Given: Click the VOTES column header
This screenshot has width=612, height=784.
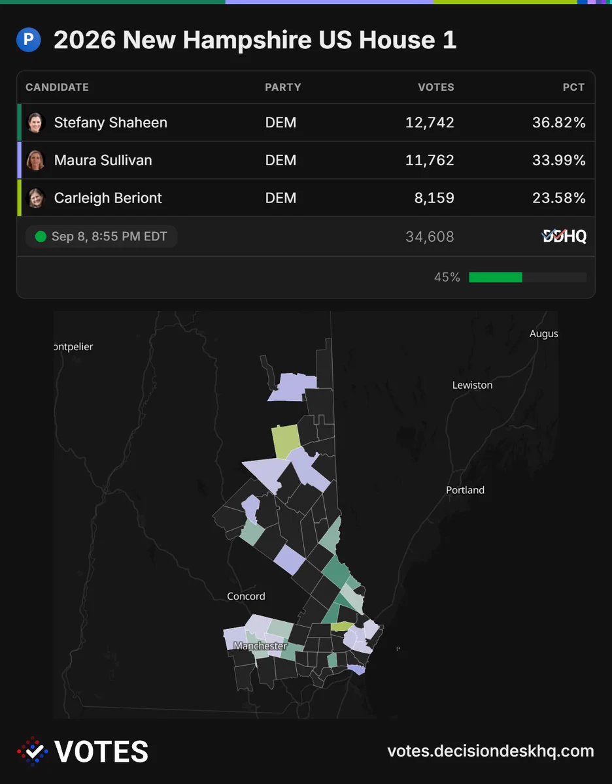Looking at the screenshot, I should [436, 87].
